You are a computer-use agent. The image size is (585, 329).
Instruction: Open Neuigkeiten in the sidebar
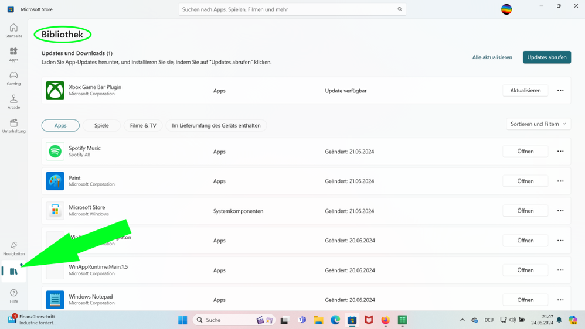(x=13, y=248)
